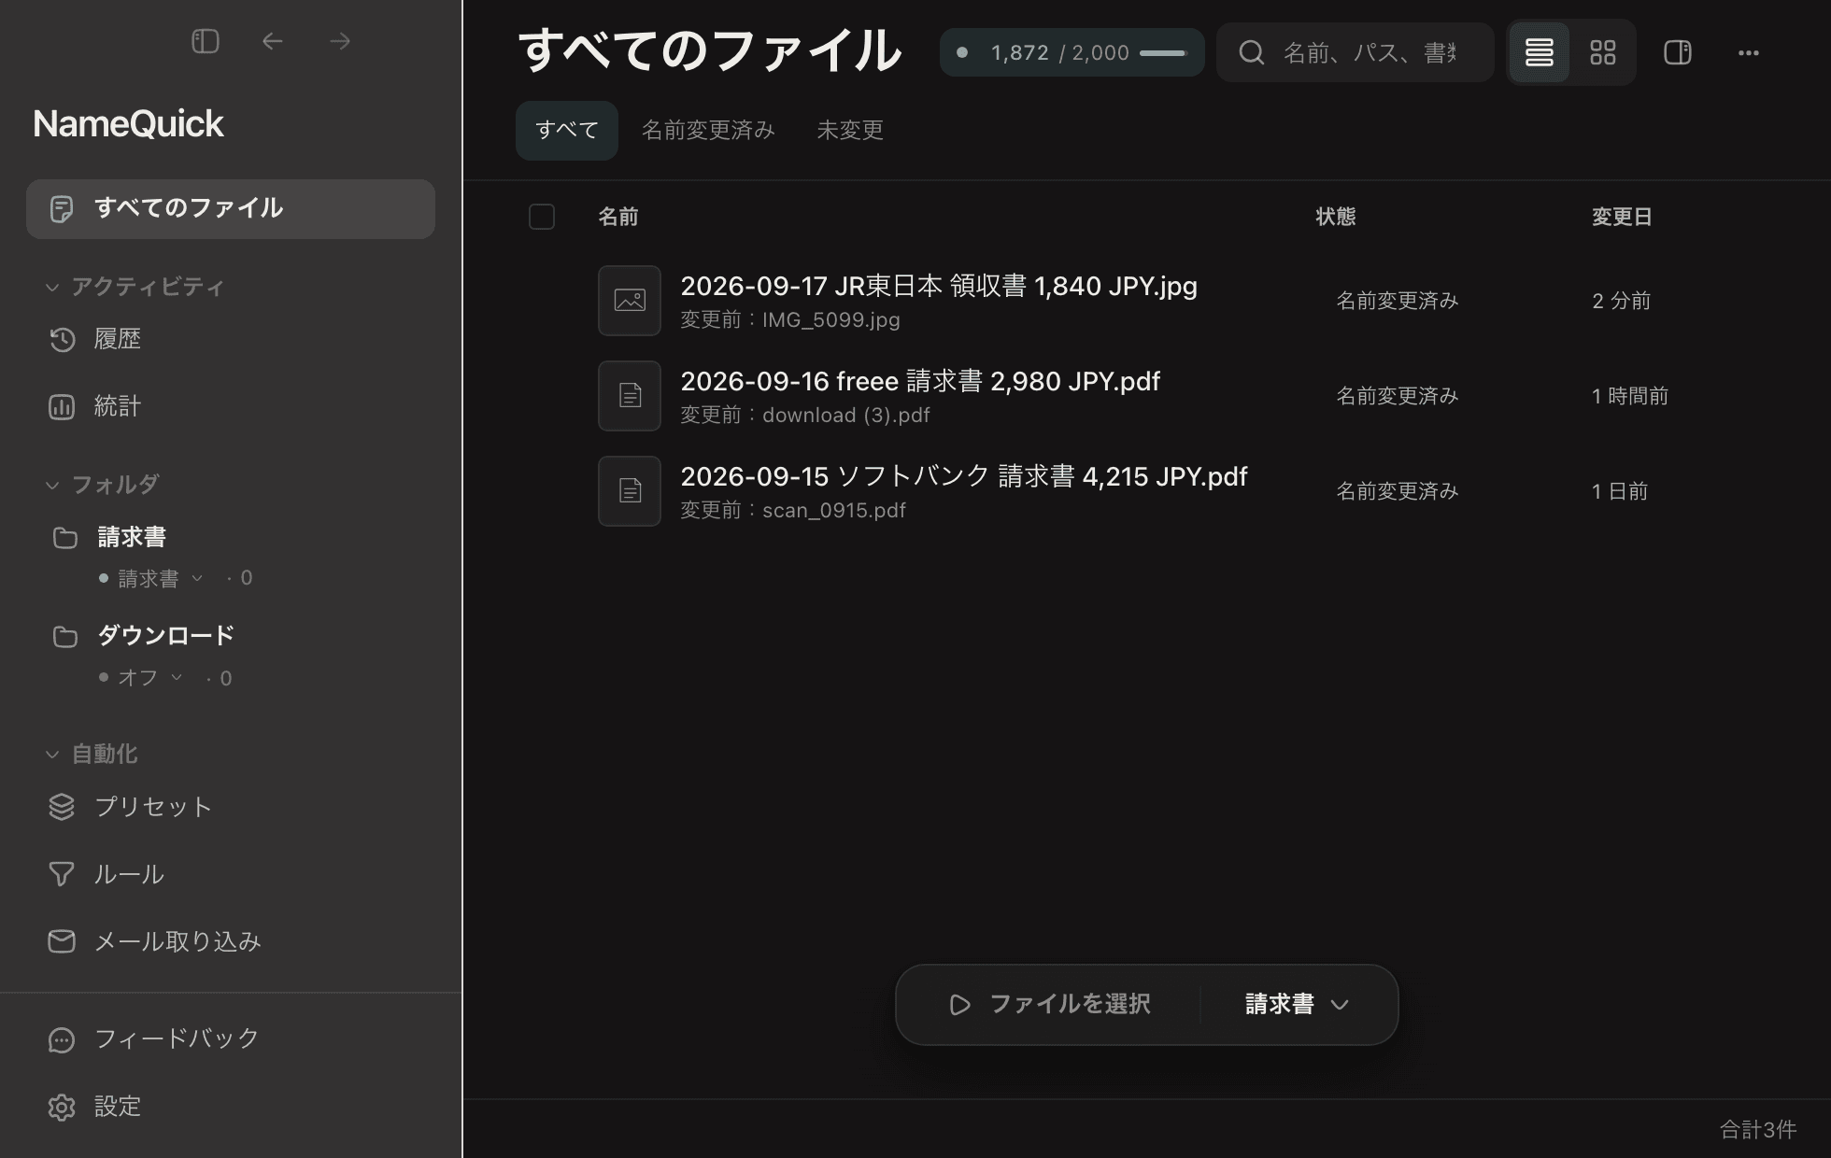Collapse the アクティビティ section
The height and width of the screenshot is (1158, 1831).
coord(135,287)
